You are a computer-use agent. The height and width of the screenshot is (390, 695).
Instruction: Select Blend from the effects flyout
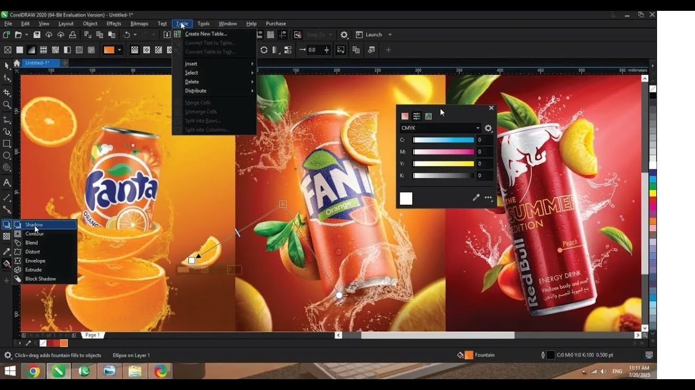tap(45, 243)
